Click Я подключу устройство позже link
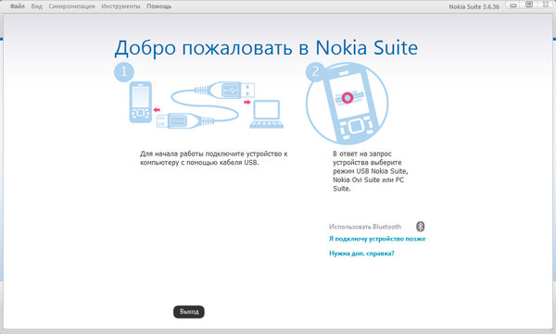556x334 pixels. pos(377,239)
